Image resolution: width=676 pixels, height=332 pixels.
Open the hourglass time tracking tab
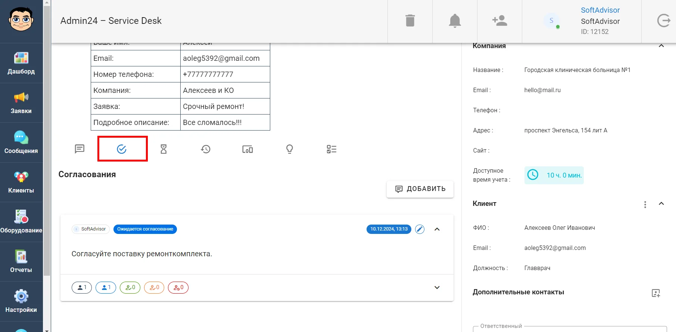point(163,149)
